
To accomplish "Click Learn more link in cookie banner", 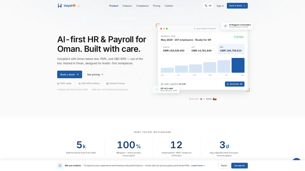I will [198, 166].
